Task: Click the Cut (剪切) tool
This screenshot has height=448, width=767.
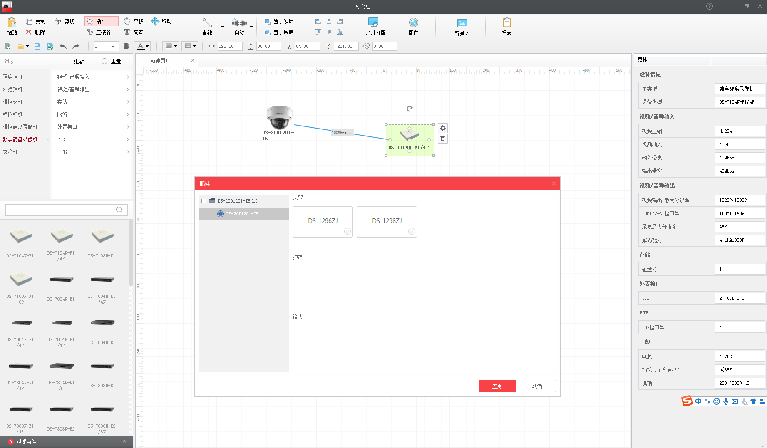Action: pos(65,21)
